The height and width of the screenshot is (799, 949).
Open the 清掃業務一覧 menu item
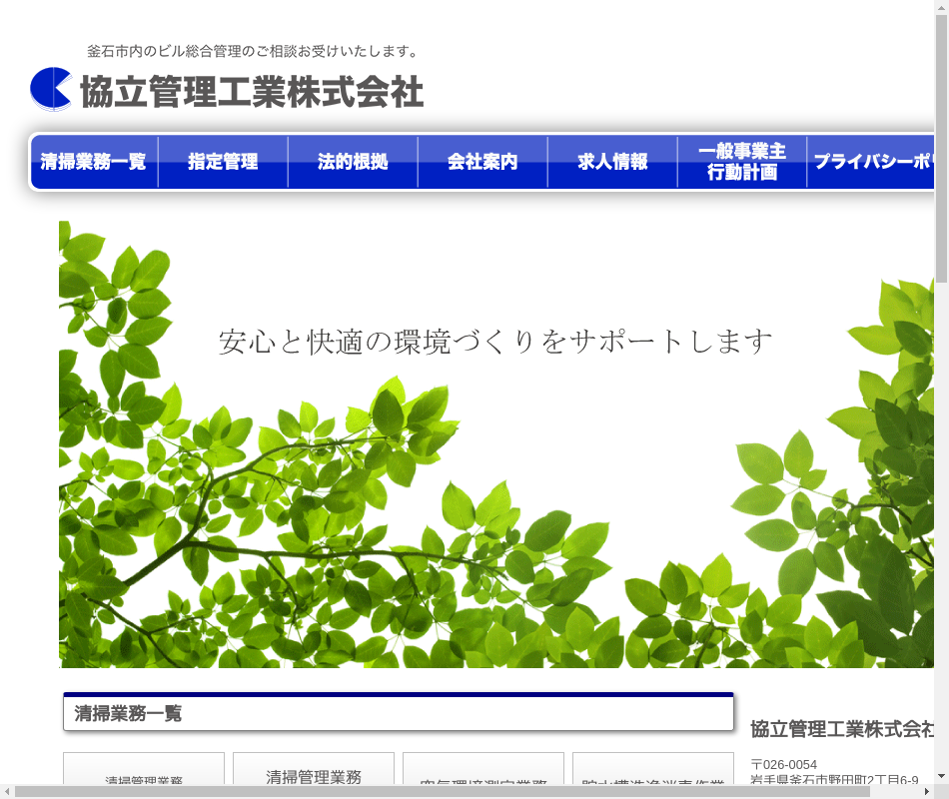coord(94,162)
